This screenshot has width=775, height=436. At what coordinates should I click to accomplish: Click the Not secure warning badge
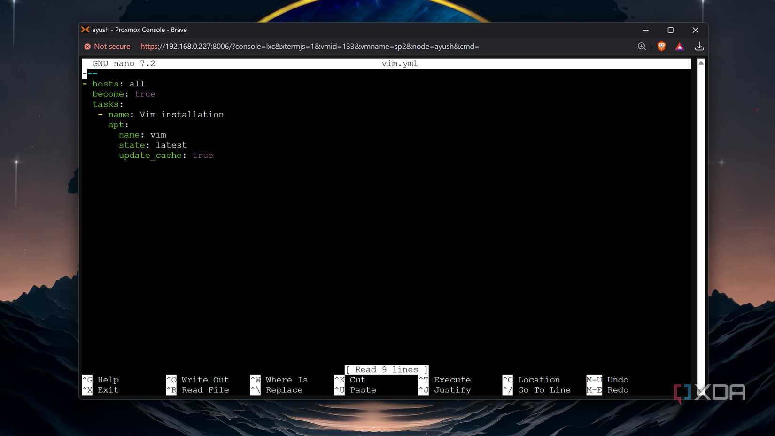coord(107,47)
